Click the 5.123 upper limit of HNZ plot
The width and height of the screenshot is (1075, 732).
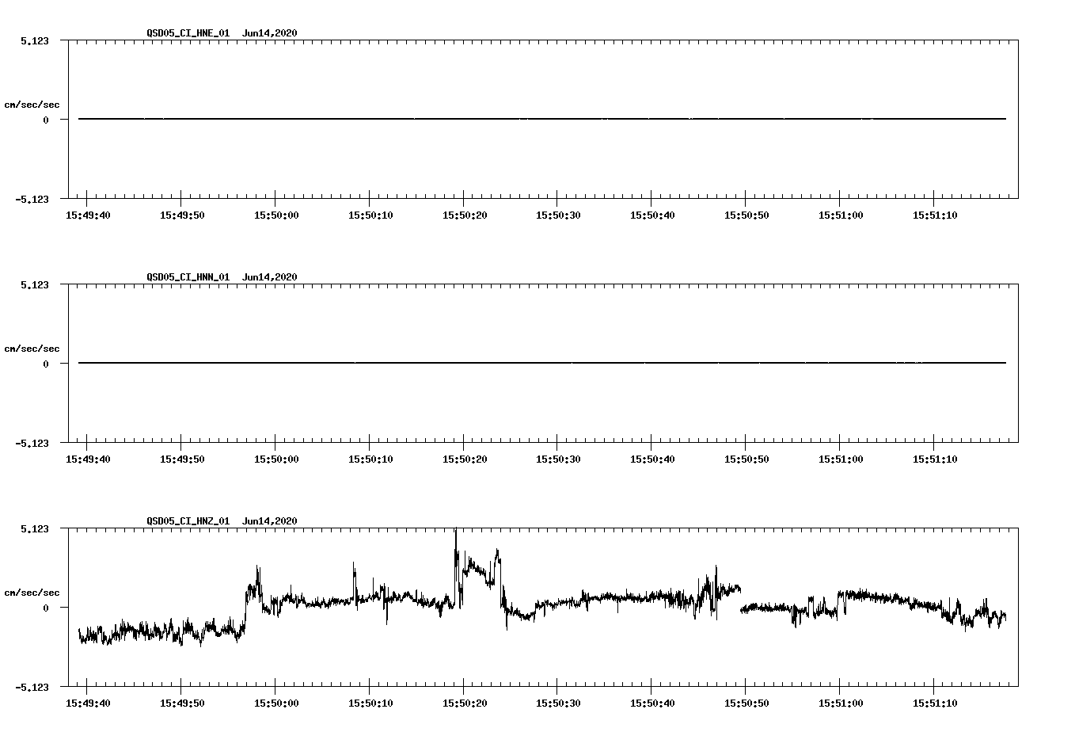pos(34,528)
